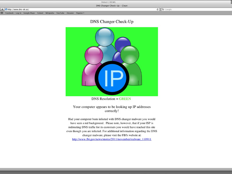Screen dimensions: 232x174
Task: Follow the FBI malware news link
Action: 112,139
